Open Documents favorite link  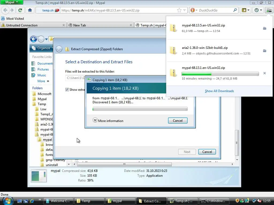click(42, 64)
